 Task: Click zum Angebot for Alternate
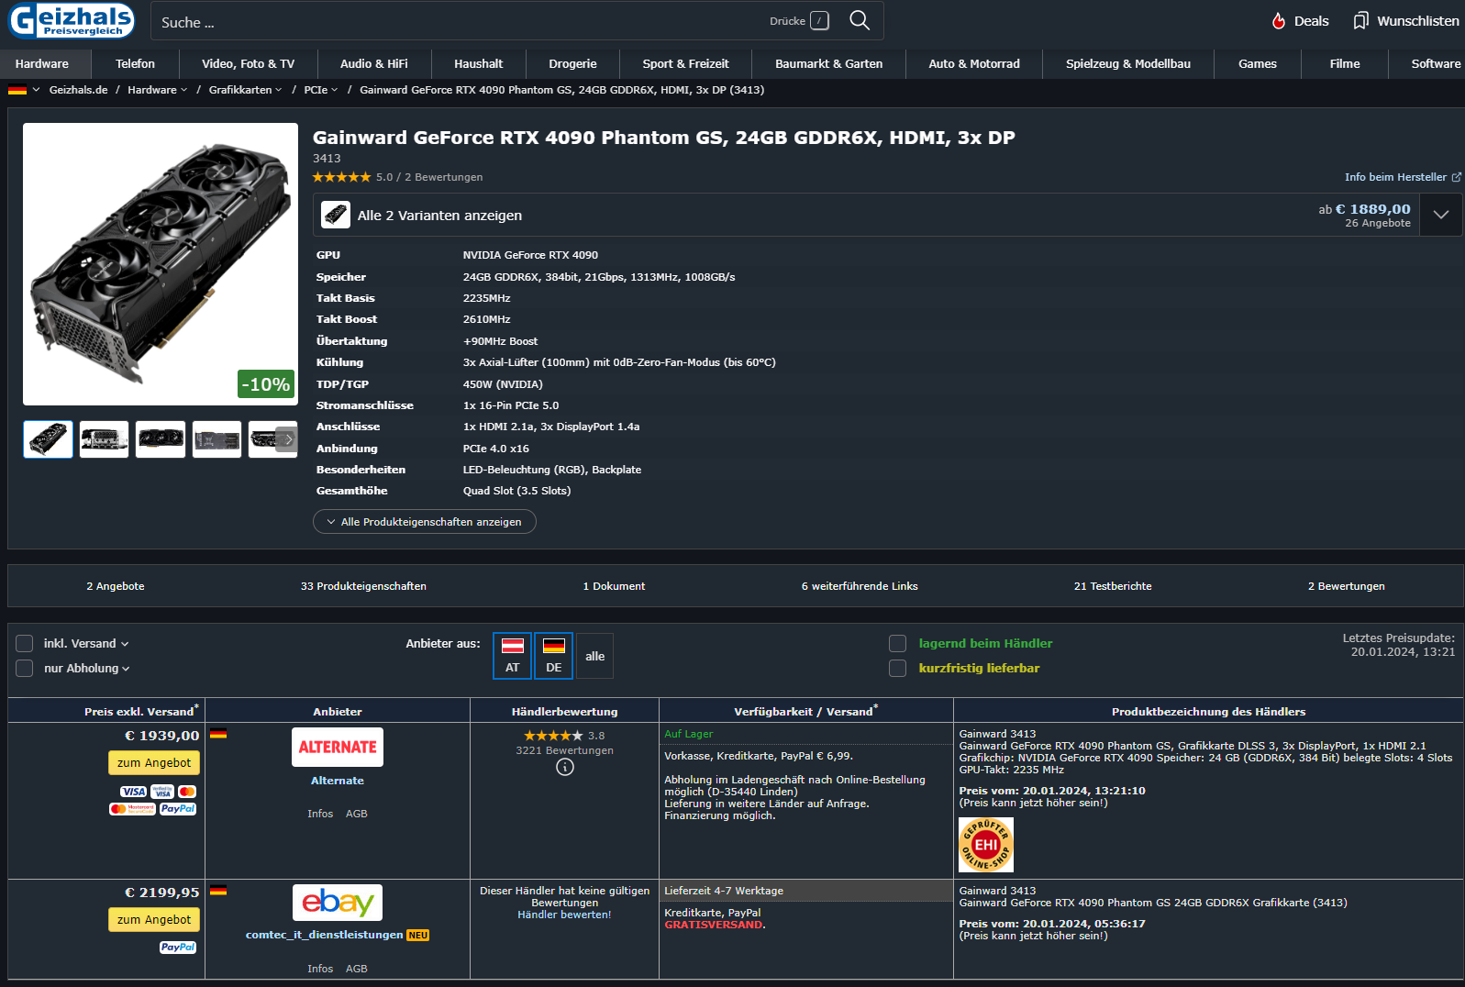click(154, 762)
